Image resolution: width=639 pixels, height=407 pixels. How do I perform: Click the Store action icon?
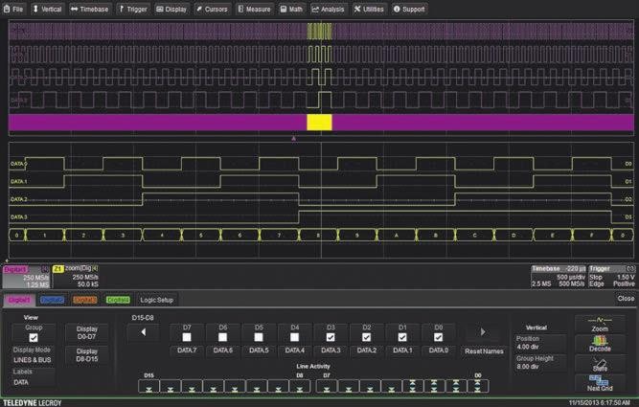pyautogui.click(x=600, y=363)
